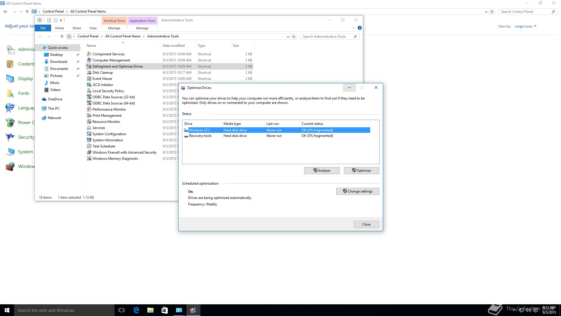Open the View ribbon tab

(x=93, y=28)
